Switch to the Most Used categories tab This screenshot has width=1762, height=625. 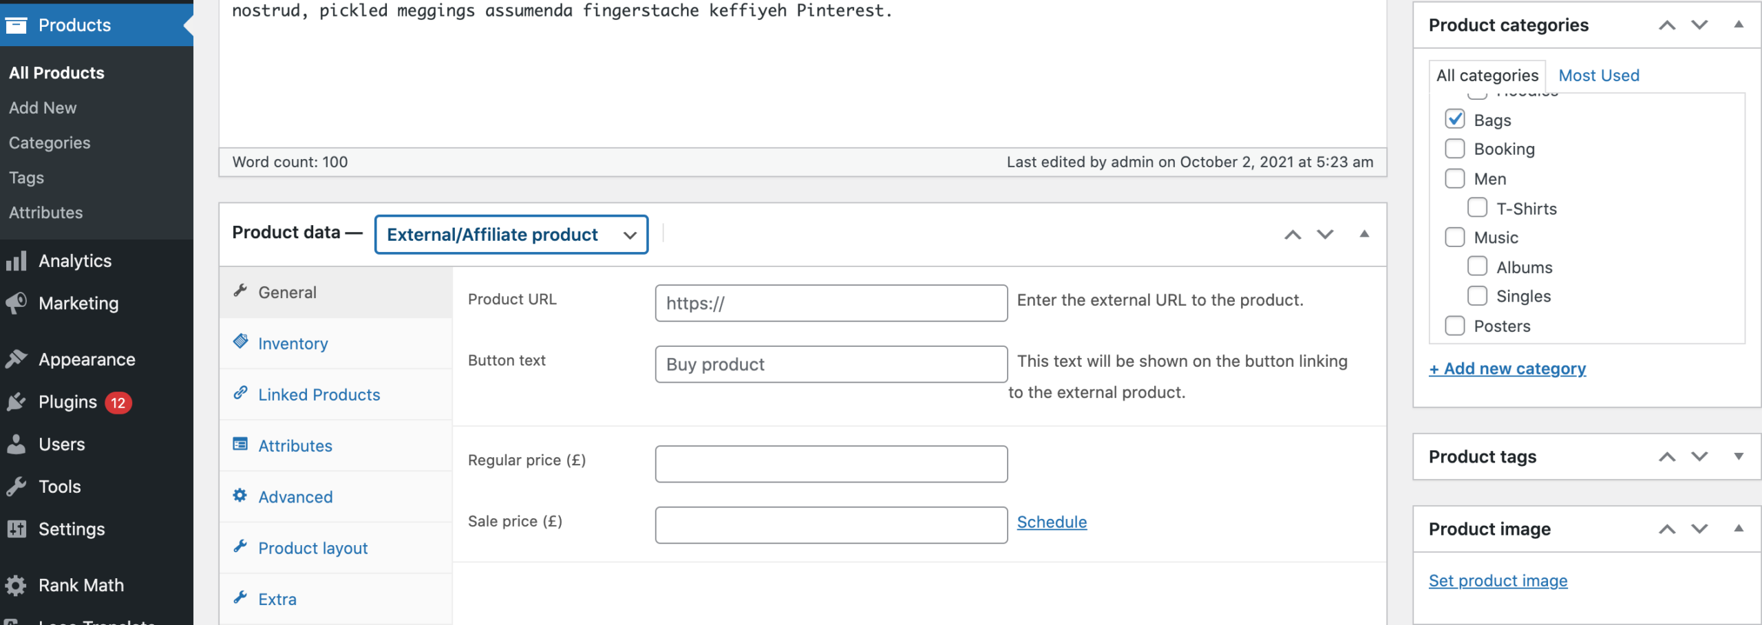[x=1598, y=75]
